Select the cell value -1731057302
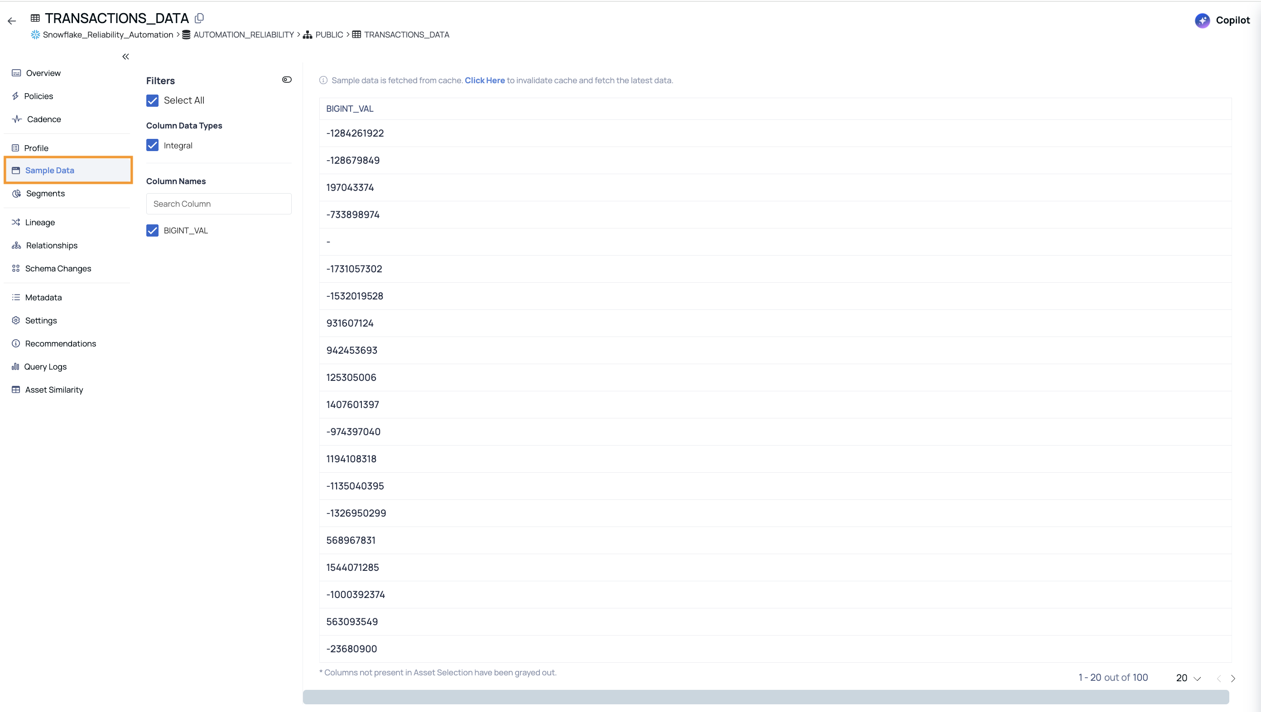This screenshot has height=712, width=1261. pos(354,268)
